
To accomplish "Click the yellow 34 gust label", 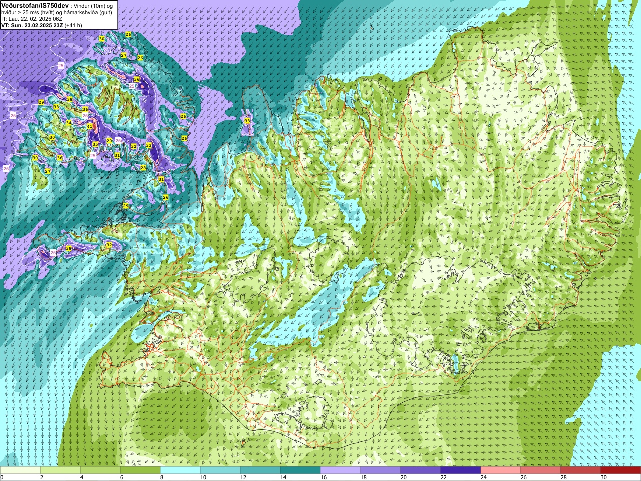I will [x=69, y=122].
